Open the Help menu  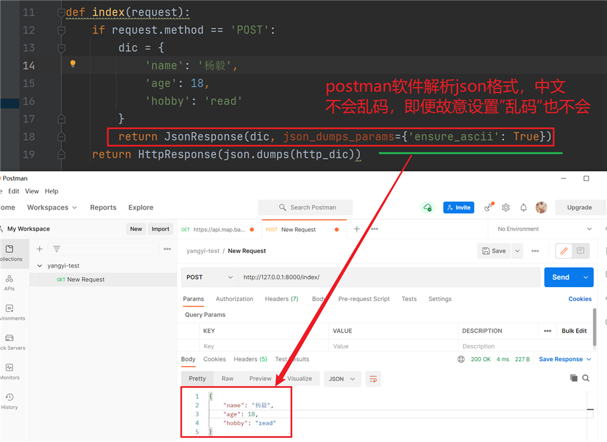(x=51, y=191)
